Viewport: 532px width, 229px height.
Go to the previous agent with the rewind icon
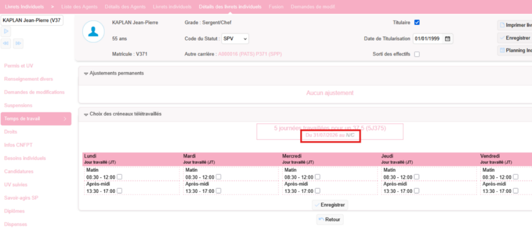[x=6, y=44]
